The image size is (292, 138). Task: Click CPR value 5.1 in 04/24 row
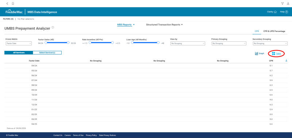click(x=271, y=66)
